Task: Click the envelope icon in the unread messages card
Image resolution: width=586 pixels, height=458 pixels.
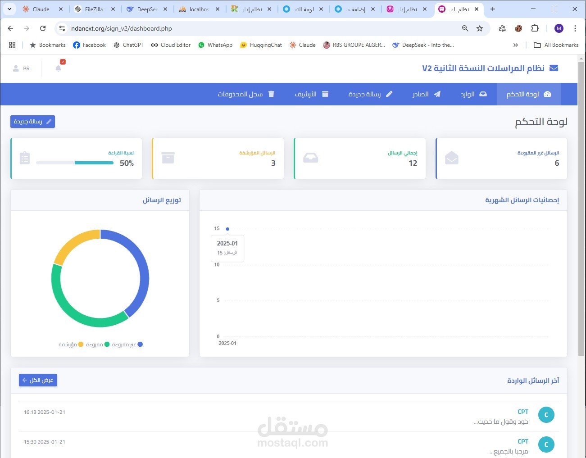Action: [x=452, y=158]
